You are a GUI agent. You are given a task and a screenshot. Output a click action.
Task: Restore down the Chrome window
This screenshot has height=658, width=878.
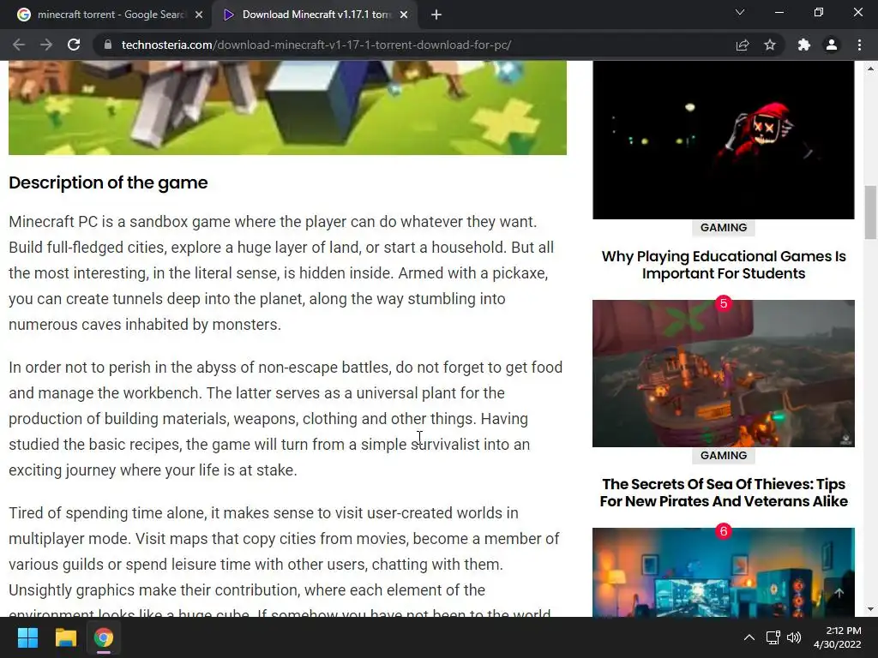pyautogui.click(x=819, y=12)
